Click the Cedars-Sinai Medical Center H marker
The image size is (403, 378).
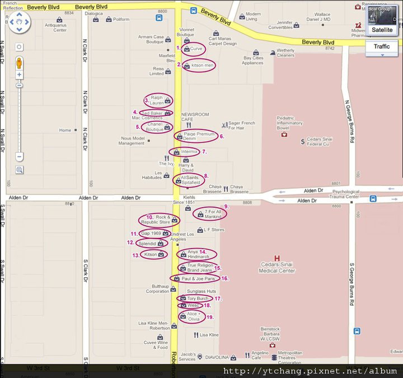pyautogui.click(x=277, y=258)
